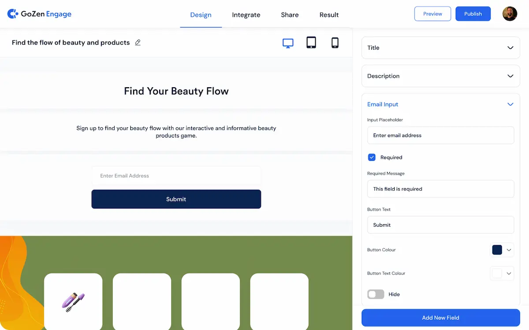
Task: Switch to tablet preview icon
Action: pos(311,43)
